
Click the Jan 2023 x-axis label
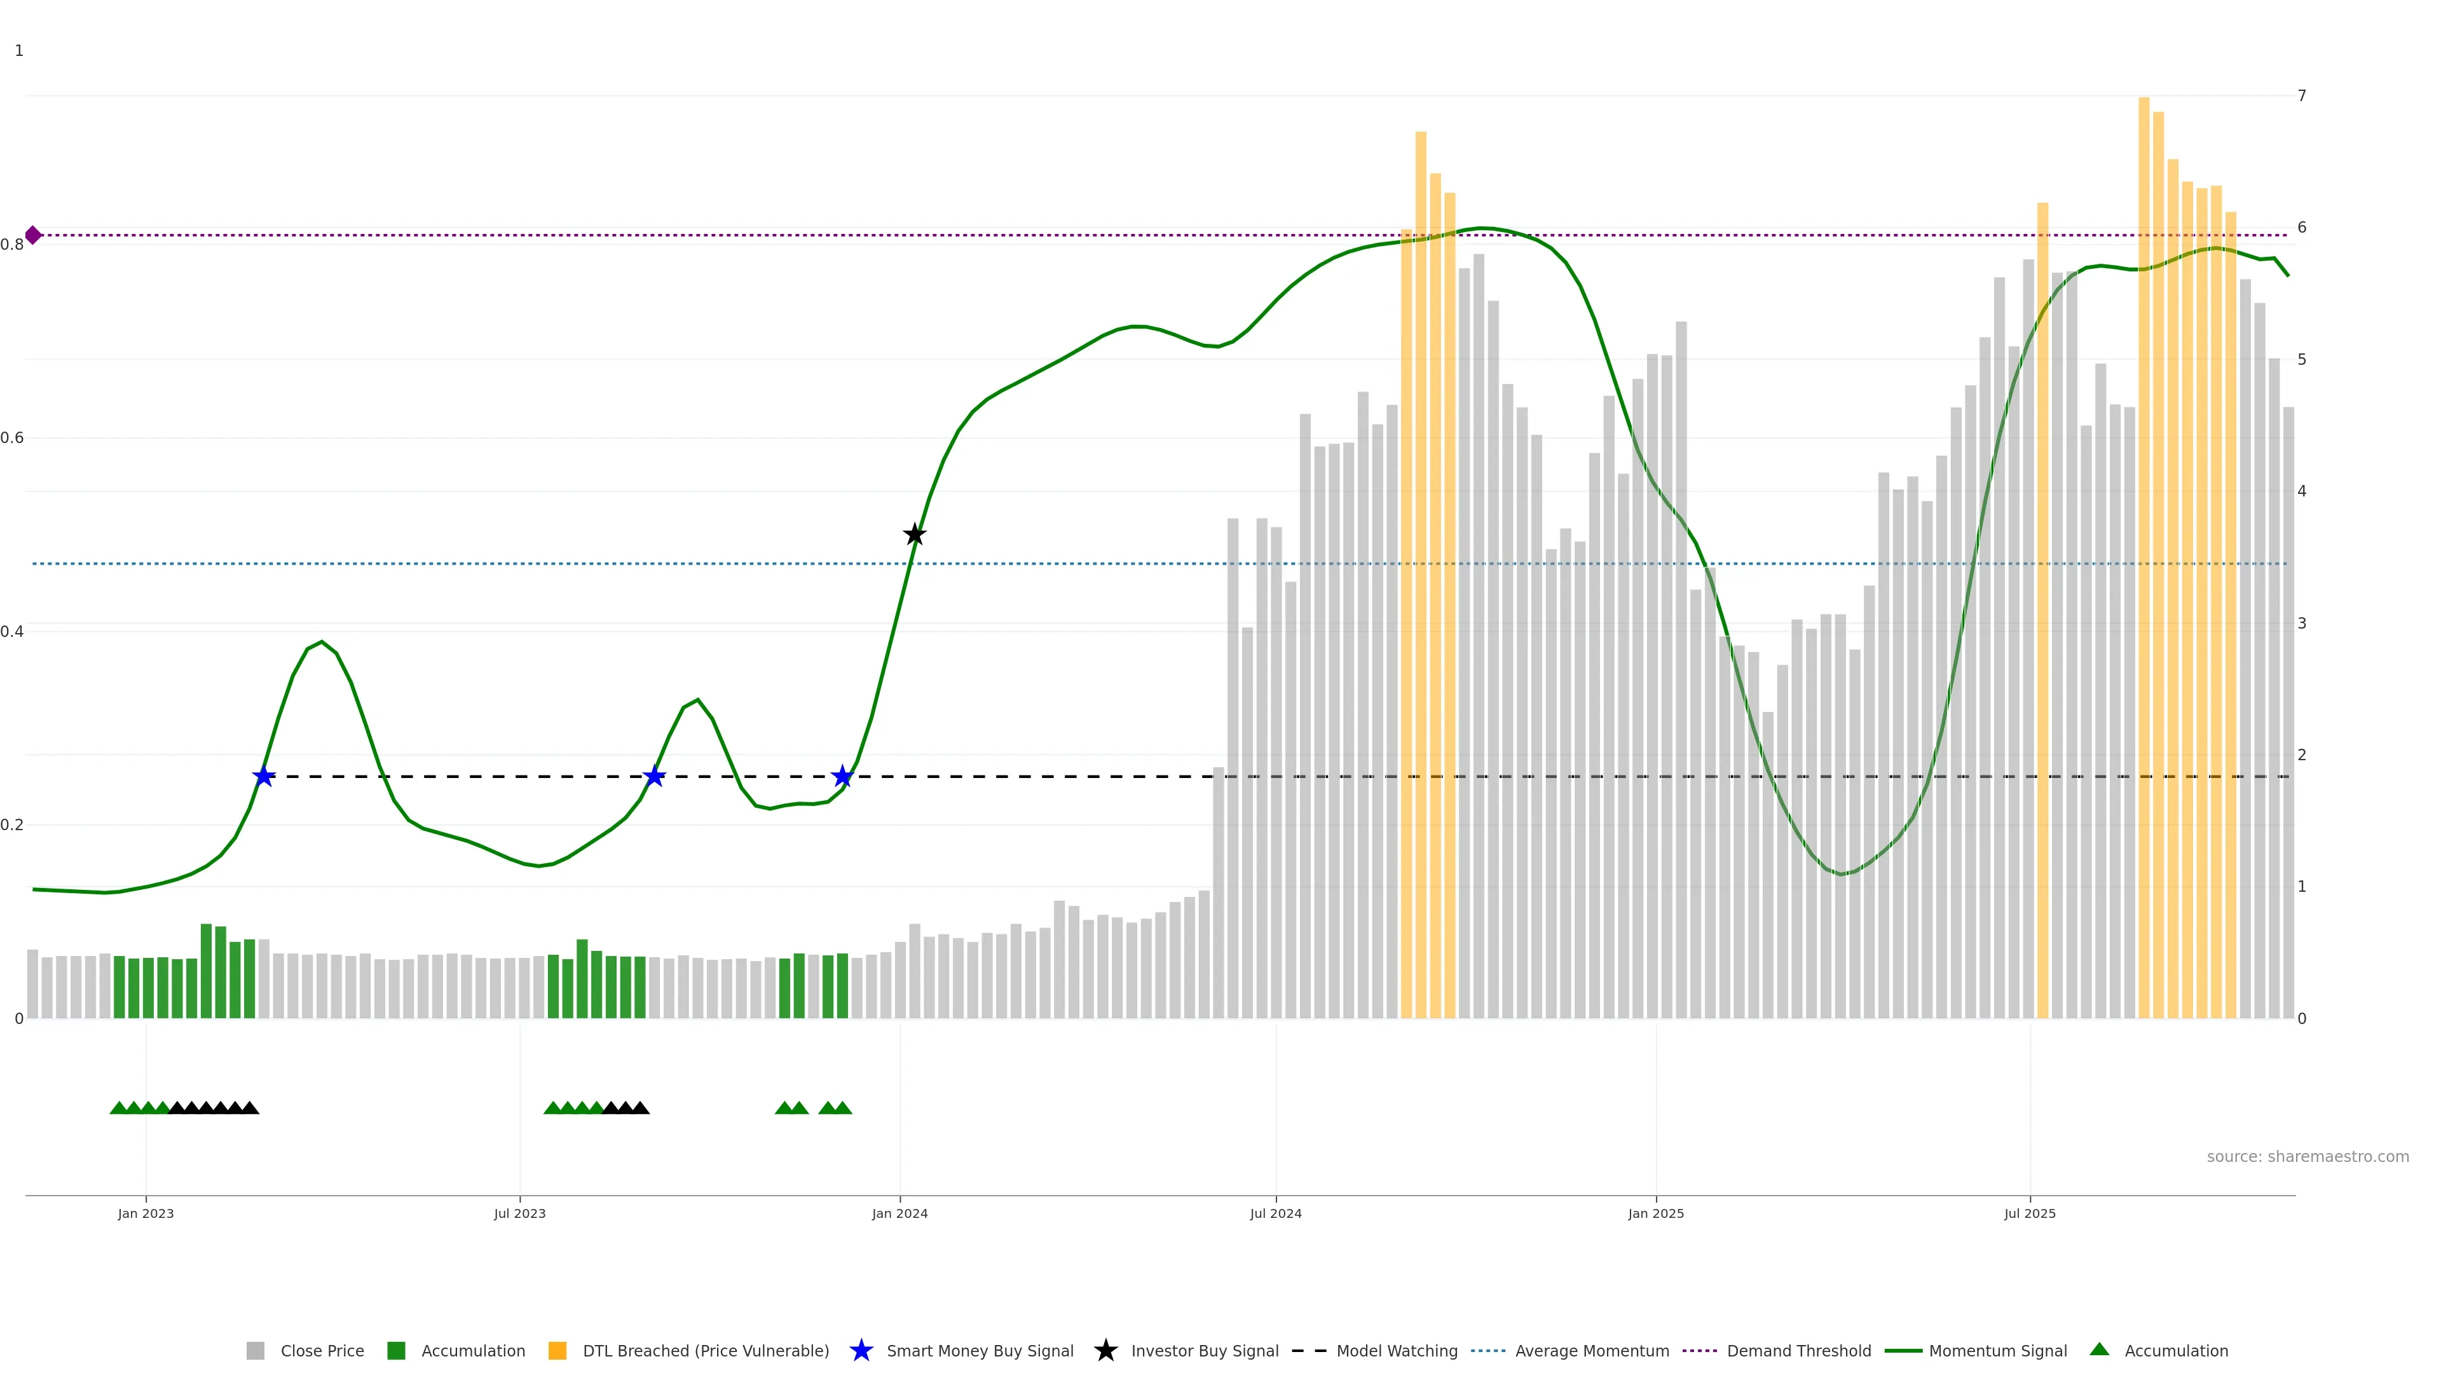click(146, 1213)
